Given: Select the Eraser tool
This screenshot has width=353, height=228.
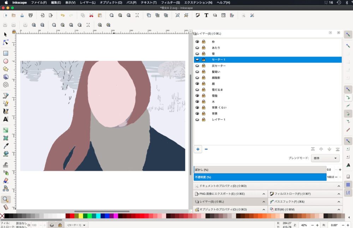Looking at the screenshot, I should point(6,180).
